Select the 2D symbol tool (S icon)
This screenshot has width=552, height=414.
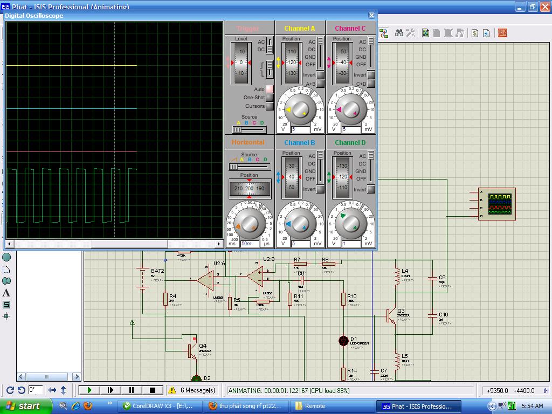tap(6, 305)
